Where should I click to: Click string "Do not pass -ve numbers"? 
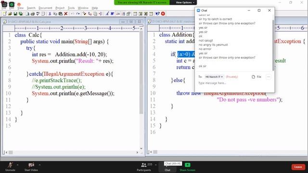click(x=248, y=99)
